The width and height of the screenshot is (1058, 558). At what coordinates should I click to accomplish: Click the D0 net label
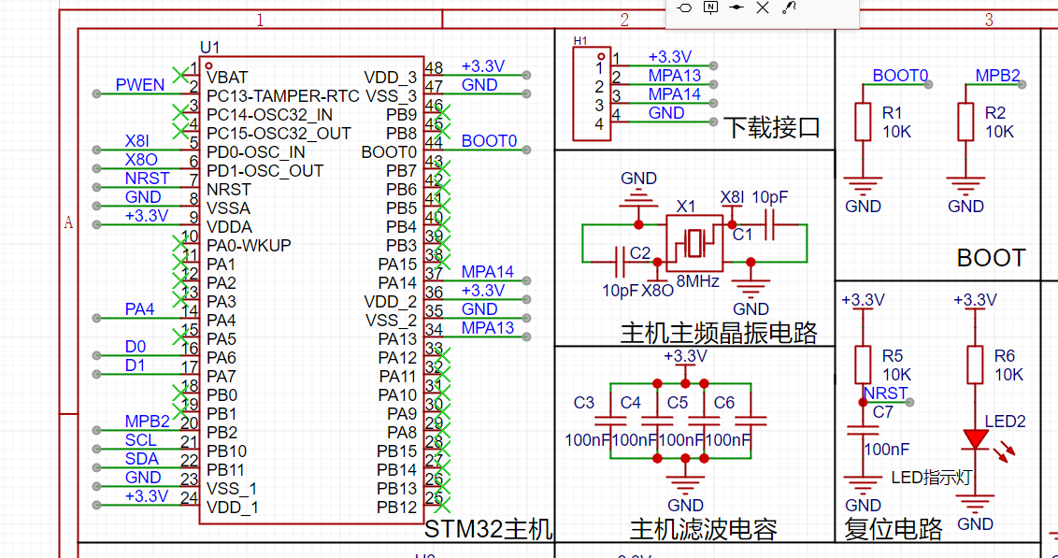click(135, 347)
